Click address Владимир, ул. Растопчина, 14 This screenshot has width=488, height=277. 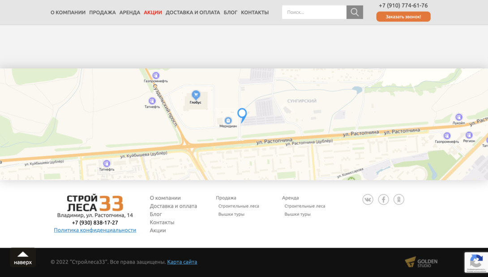[95, 215]
